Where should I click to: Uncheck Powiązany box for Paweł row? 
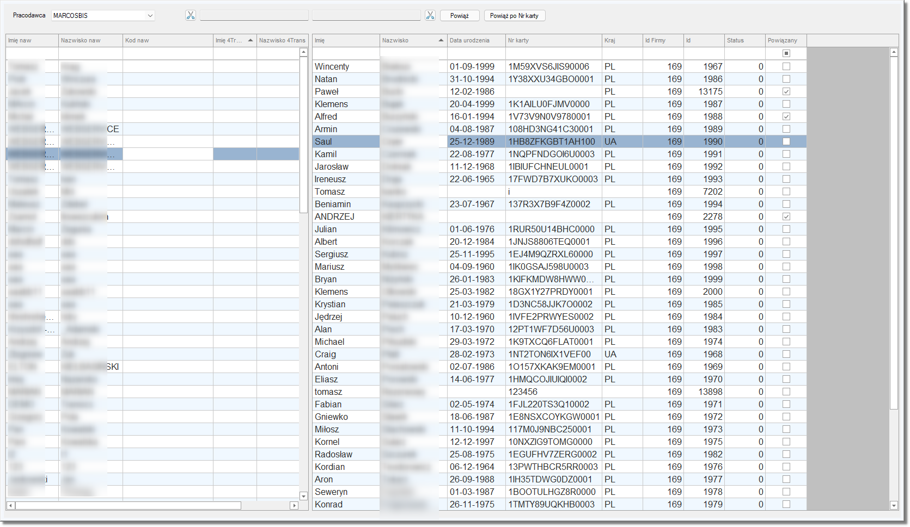[786, 91]
